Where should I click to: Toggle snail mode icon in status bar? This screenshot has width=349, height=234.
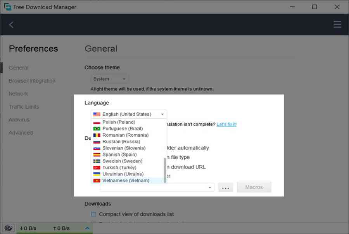(8, 228)
